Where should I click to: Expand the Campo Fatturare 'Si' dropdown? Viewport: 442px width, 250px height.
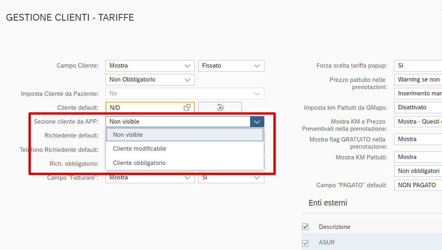257,178
